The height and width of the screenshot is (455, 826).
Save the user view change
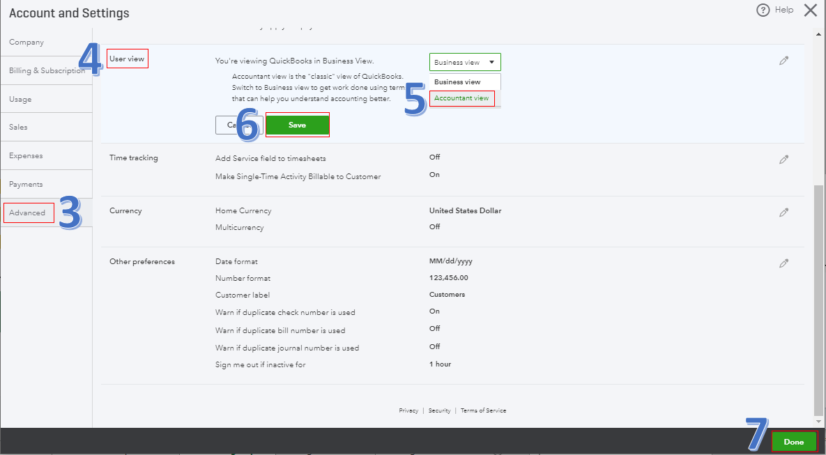coord(297,125)
